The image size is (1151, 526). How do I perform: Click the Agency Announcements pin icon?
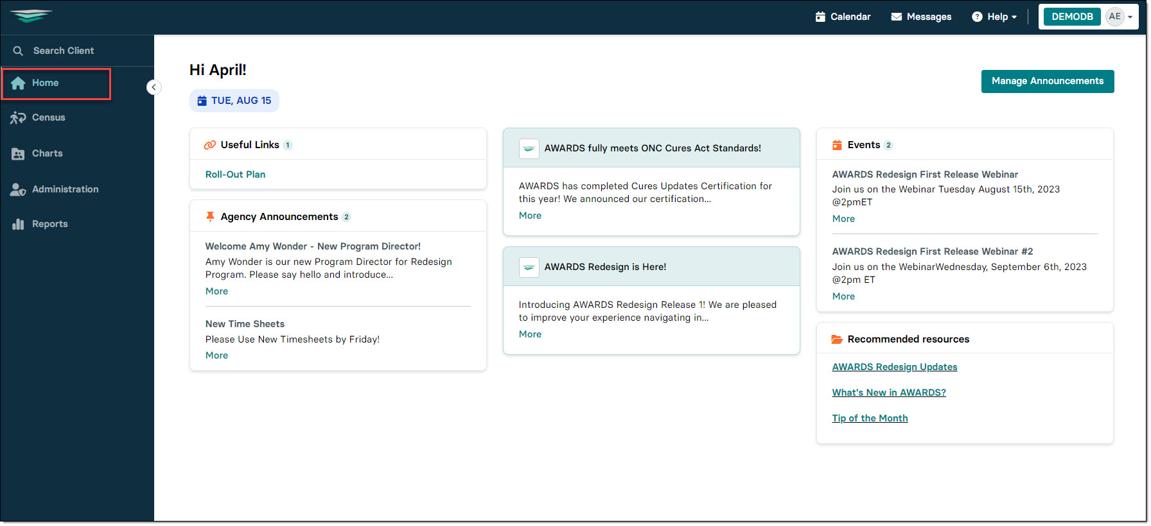[x=209, y=217]
